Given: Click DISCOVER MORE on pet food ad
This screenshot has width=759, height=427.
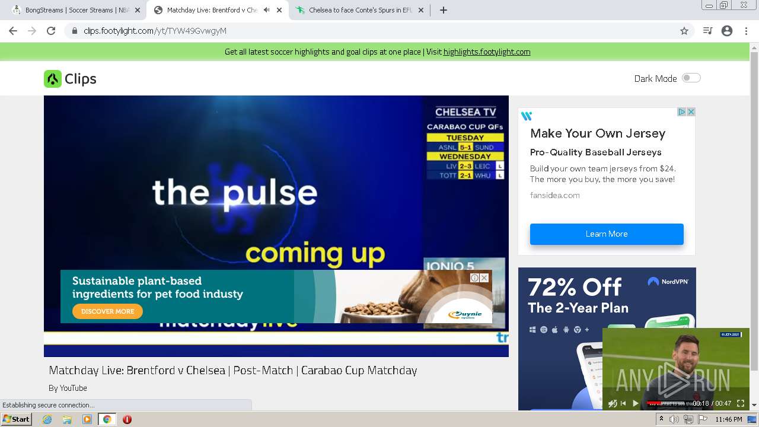Looking at the screenshot, I should coord(107,311).
